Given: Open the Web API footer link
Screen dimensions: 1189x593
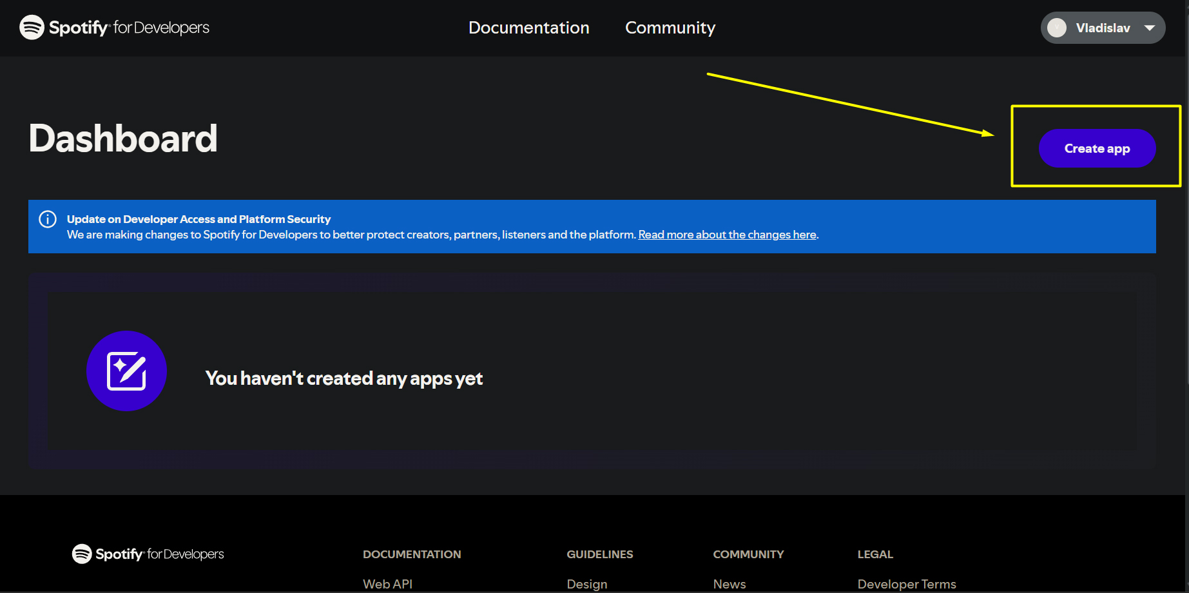Looking at the screenshot, I should [387, 584].
